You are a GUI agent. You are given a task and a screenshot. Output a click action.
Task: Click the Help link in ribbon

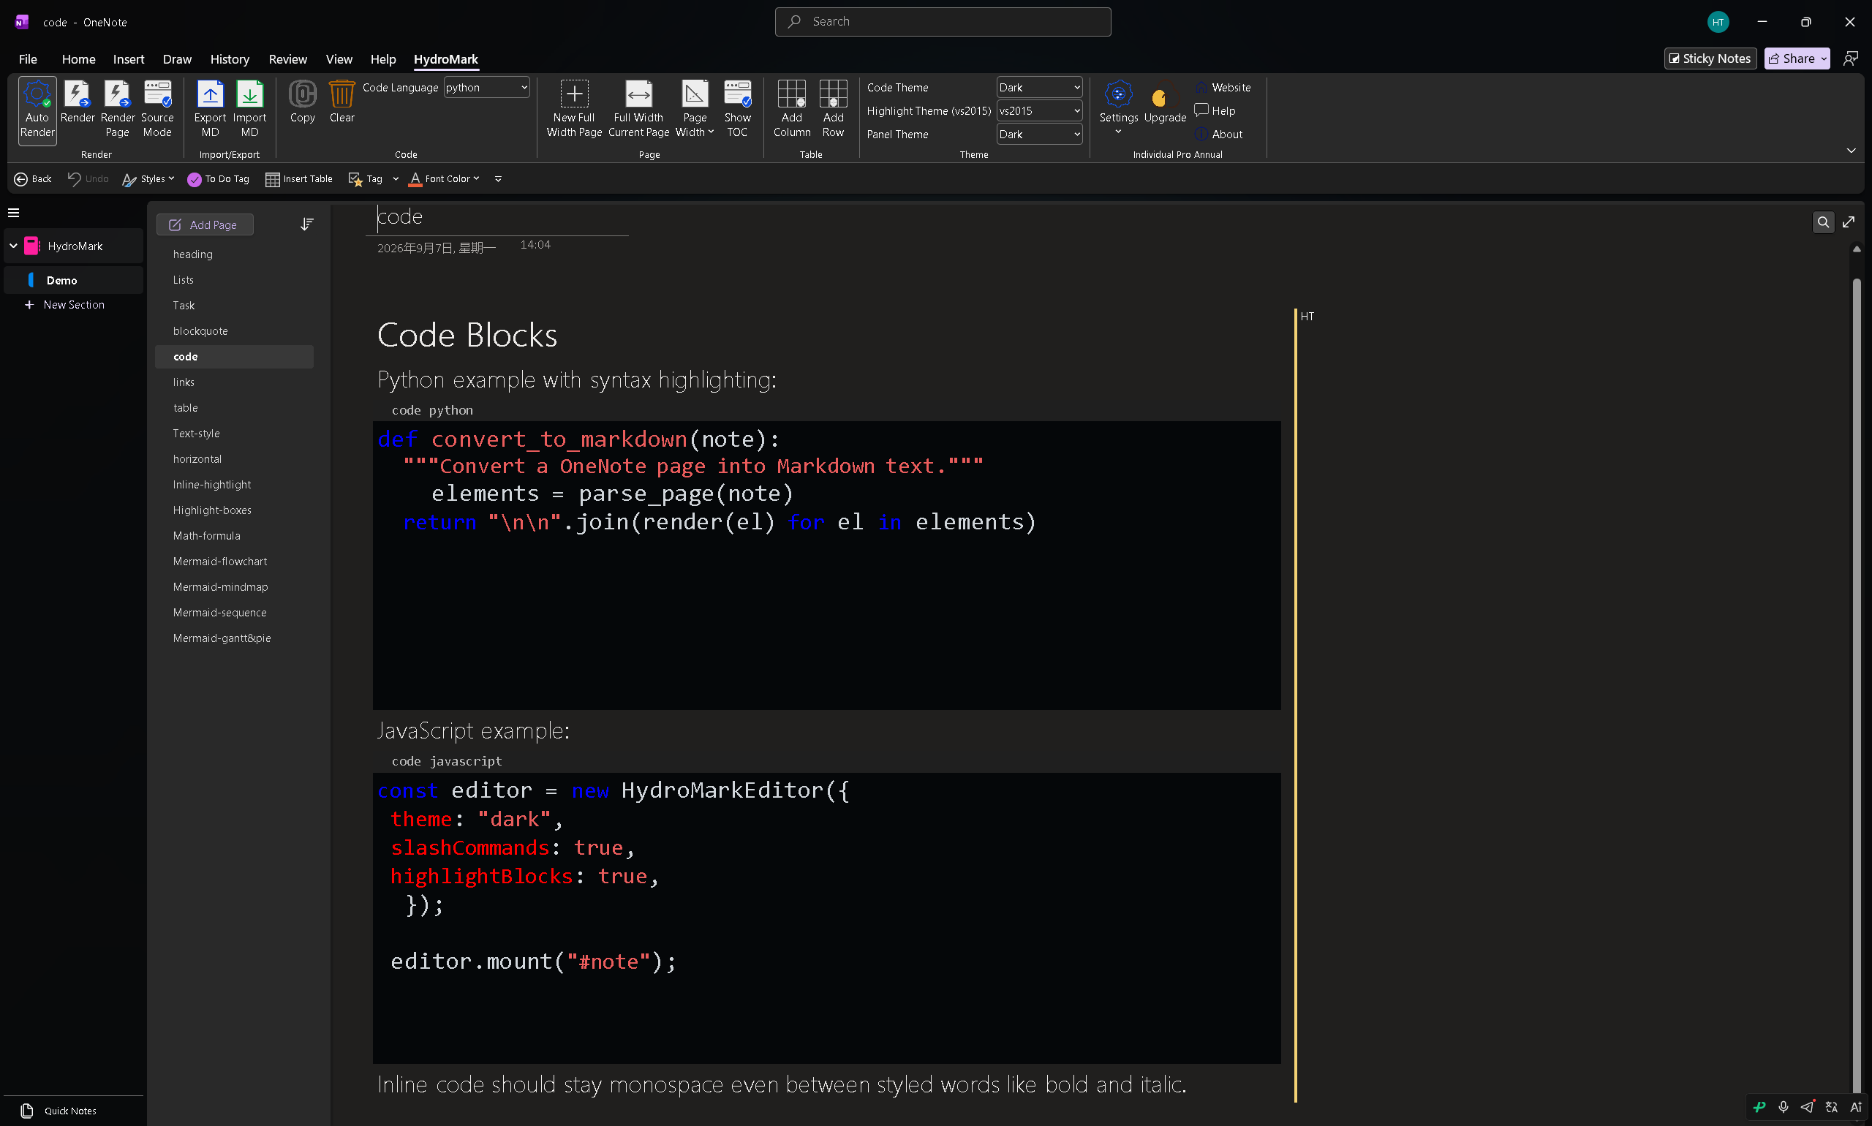pos(1215,111)
